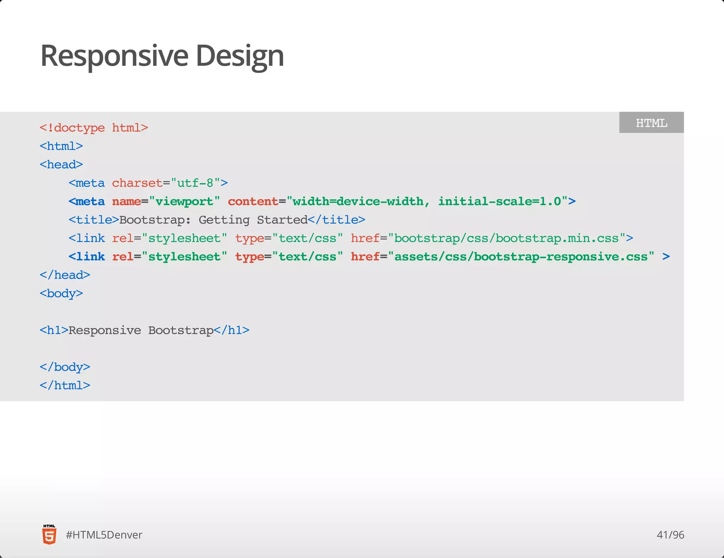Click the 41/96 slide counter
The height and width of the screenshot is (558, 724).
[x=670, y=535]
